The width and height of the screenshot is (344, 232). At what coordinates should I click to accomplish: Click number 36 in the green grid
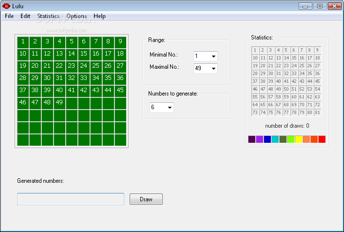point(120,79)
